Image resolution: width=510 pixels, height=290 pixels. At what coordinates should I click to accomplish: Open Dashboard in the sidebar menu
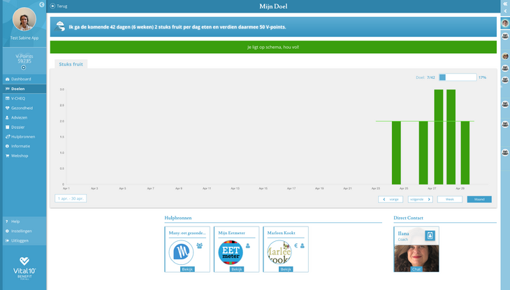[x=21, y=79]
